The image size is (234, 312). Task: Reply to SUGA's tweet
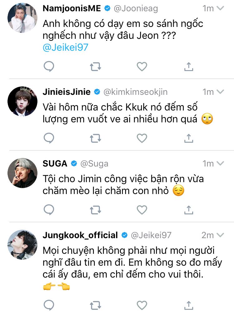(x=49, y=210)
